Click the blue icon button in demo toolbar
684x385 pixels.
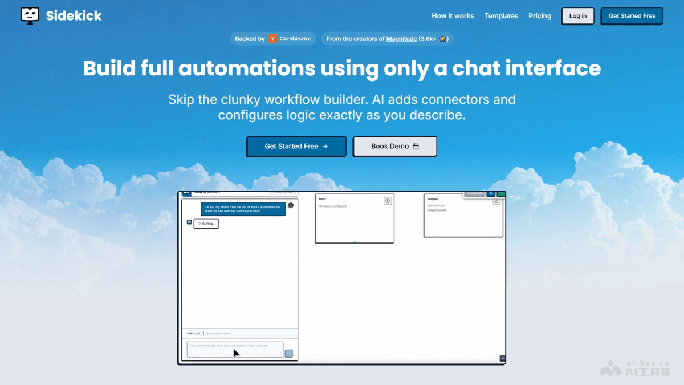[491, 194]
